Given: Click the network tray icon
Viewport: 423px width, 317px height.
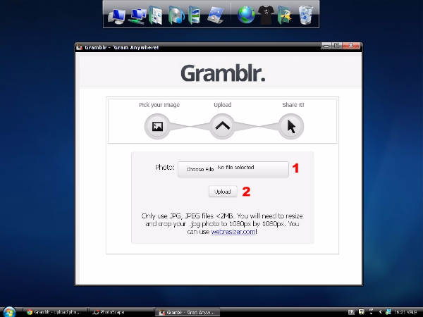Looking at the screenshot, I should pos(388,312).
